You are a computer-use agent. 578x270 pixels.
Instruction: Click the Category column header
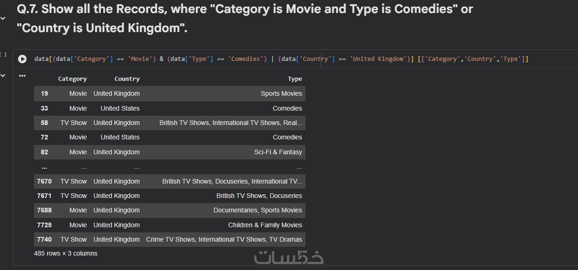pyautogui.click(x=72, y=79)
